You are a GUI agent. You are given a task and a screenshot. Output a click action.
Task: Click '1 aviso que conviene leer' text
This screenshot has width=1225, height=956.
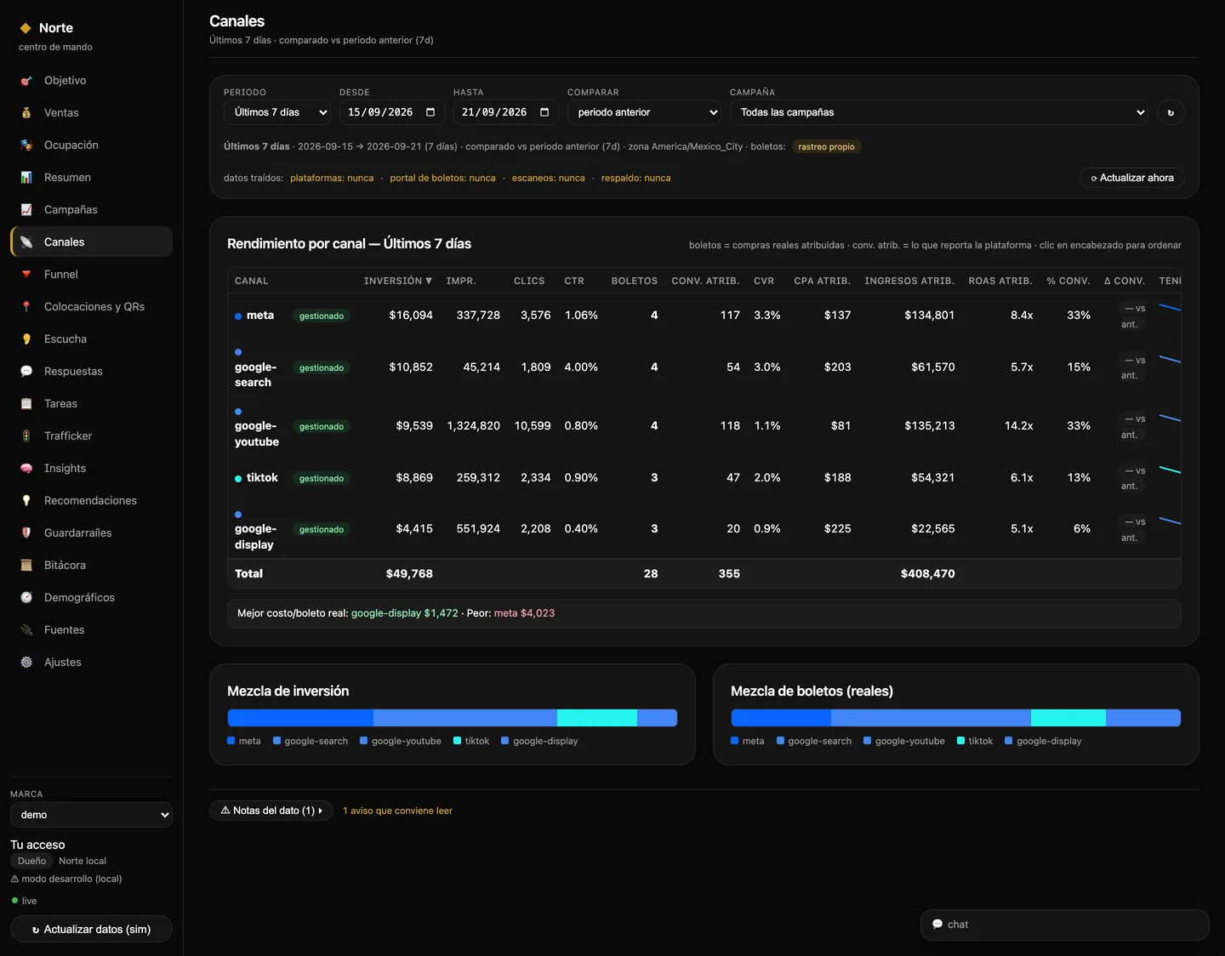[x=397, y=811]
